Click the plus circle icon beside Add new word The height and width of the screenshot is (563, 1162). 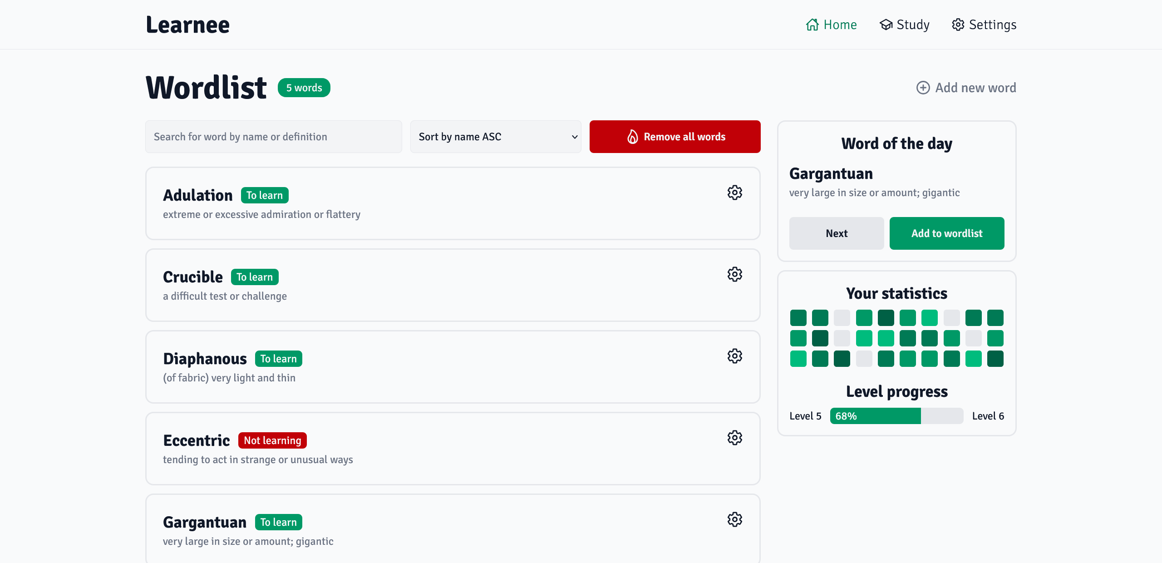point(923,88)
